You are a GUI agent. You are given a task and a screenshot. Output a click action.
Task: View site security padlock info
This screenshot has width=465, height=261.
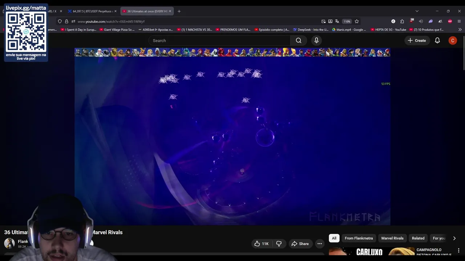pos(66,21)
